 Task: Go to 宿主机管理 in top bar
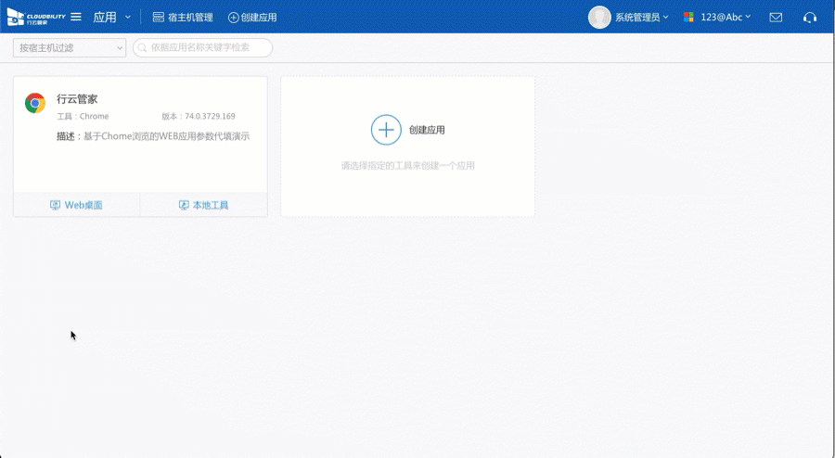point(183,18)
